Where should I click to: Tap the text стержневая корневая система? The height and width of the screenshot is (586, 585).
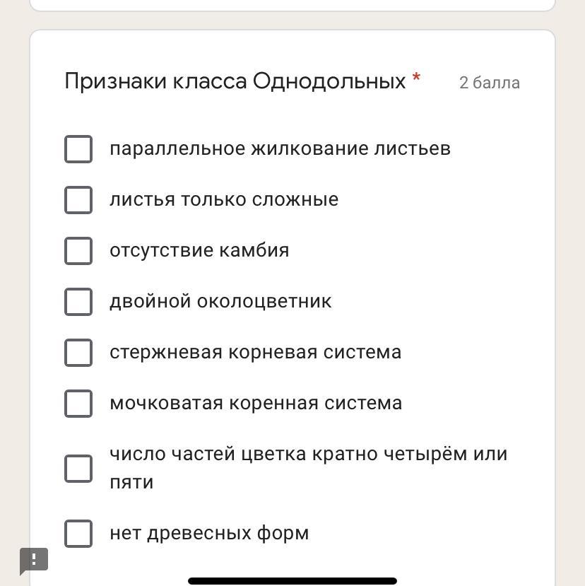click(x=255, y=353)
